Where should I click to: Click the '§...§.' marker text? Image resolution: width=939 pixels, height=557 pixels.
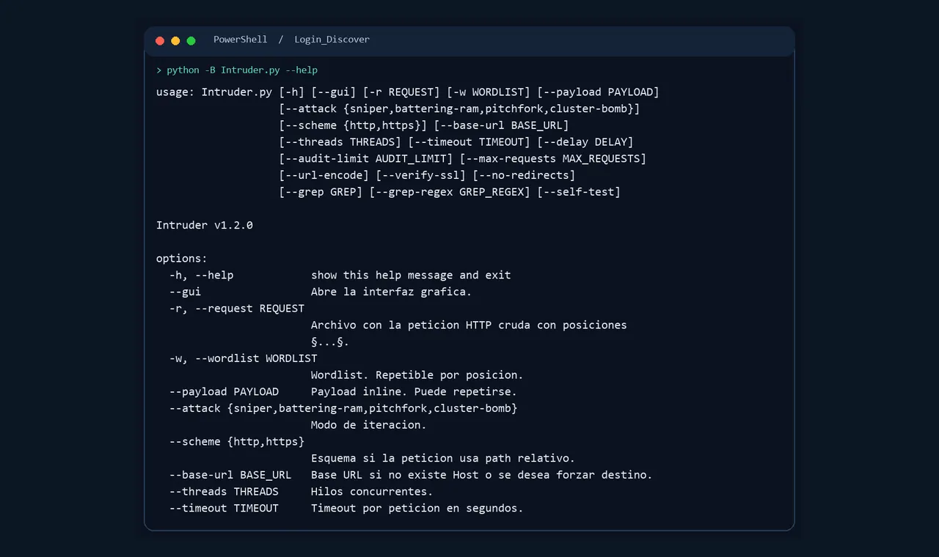coord(330,342)
